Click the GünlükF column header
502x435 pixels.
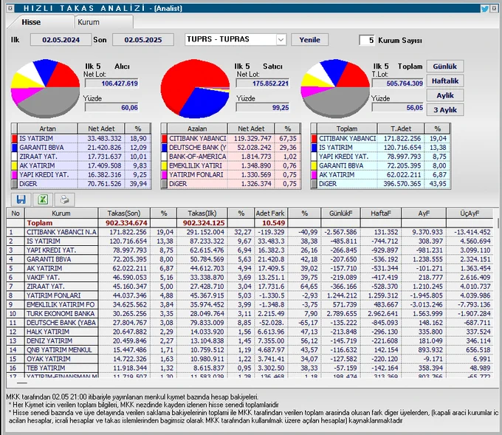(x=340, y=213)
